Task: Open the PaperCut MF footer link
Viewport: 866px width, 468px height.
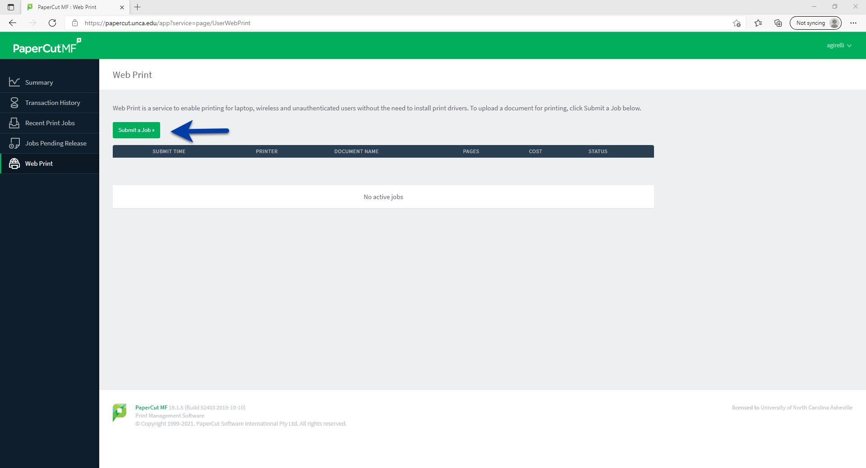Action: (151, 408)
